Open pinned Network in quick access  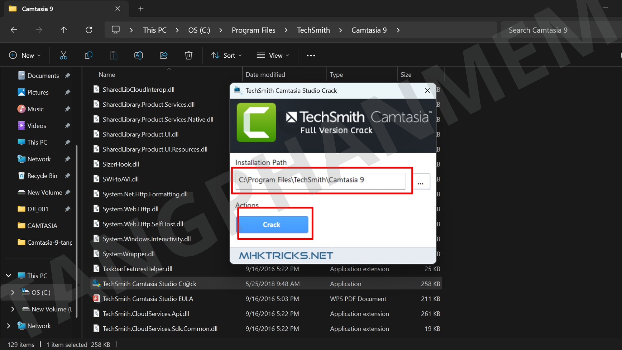[x=39, y=159]
